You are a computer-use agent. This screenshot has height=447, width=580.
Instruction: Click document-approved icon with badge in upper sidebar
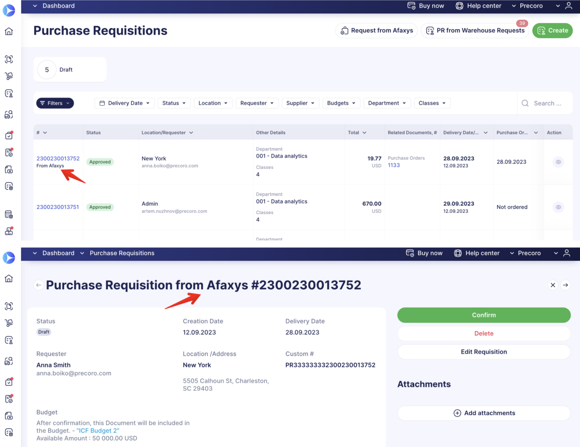tap(9, 152)
